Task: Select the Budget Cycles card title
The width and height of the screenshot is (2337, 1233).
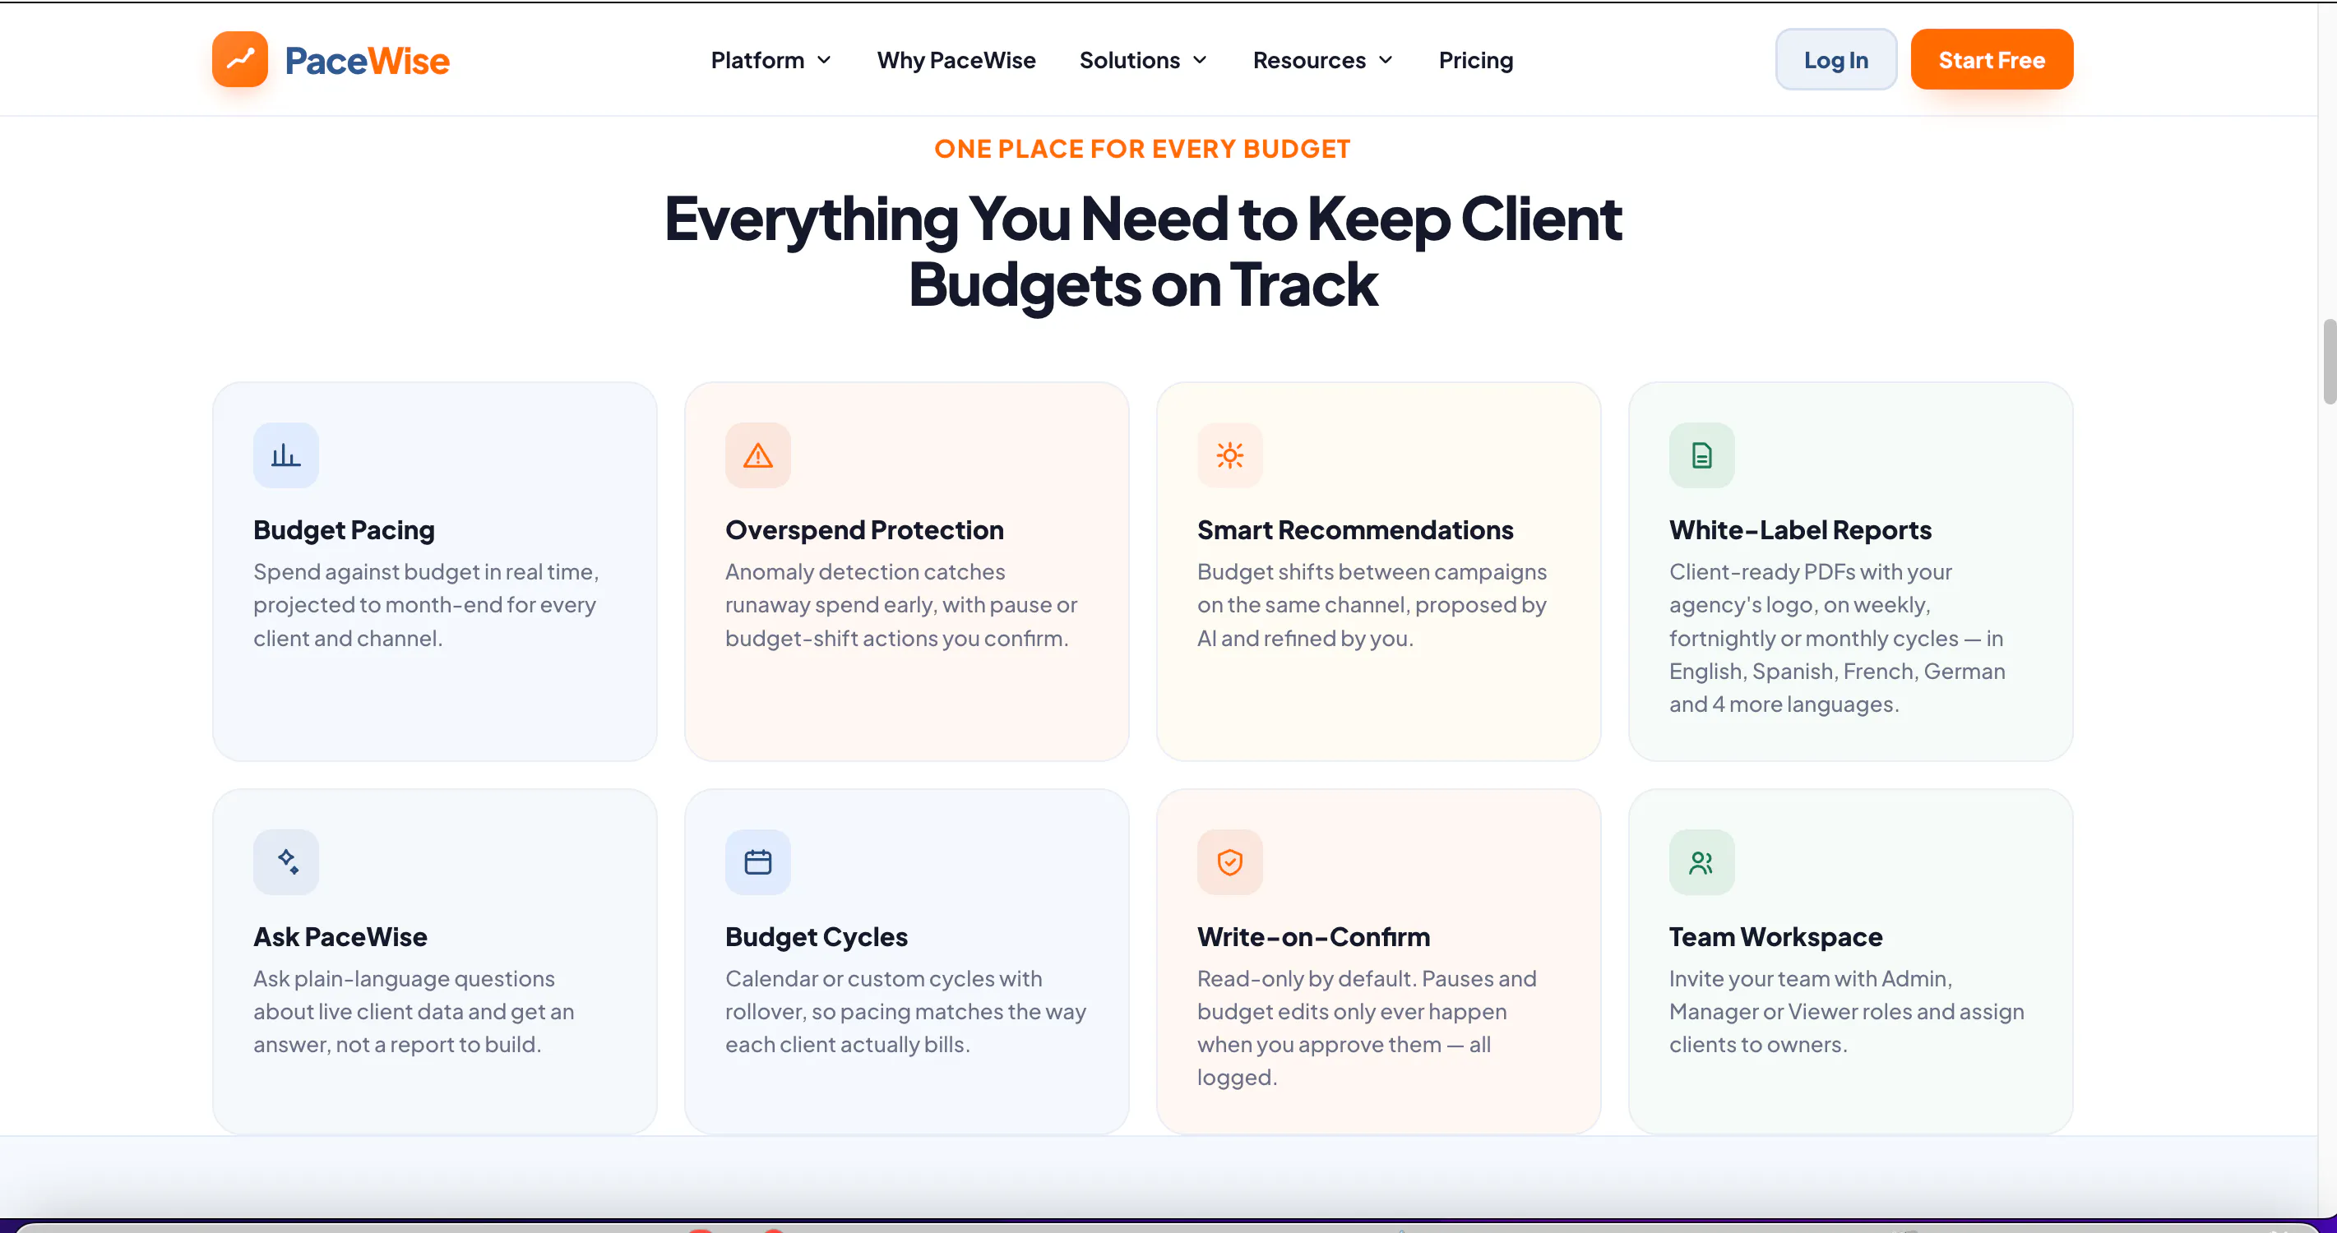Action: pyautogui.click(x=816, y=936)
